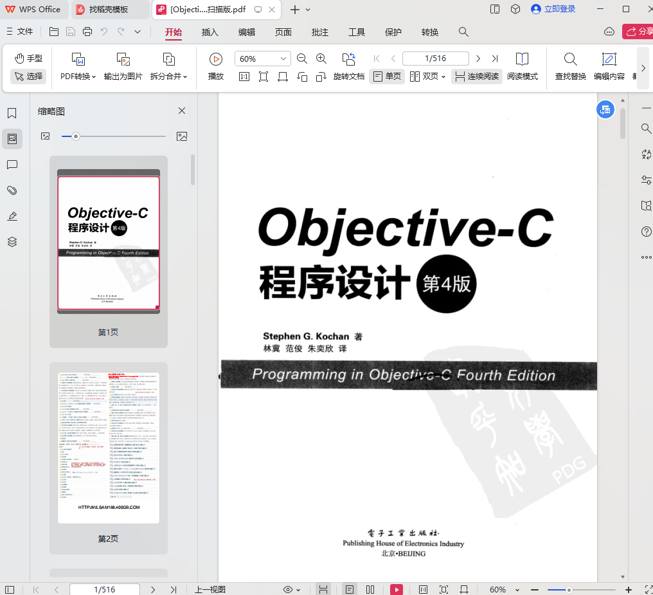Viewport: 653px width, 595px height.
Task: Open the bookmark panel in sidebar
Action: click(x=12, y=113)
